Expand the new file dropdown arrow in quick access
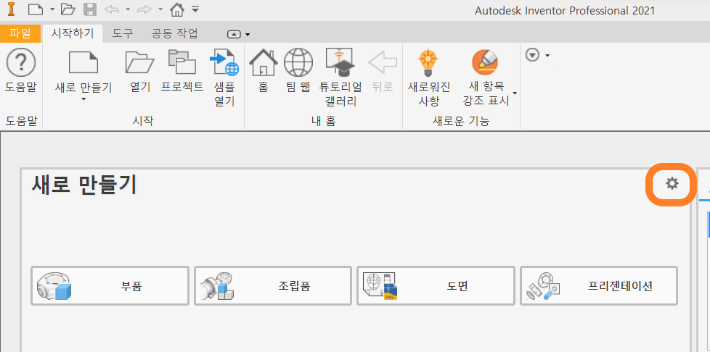The height and width of the screenshot is (352, 710). click(52, 9)
